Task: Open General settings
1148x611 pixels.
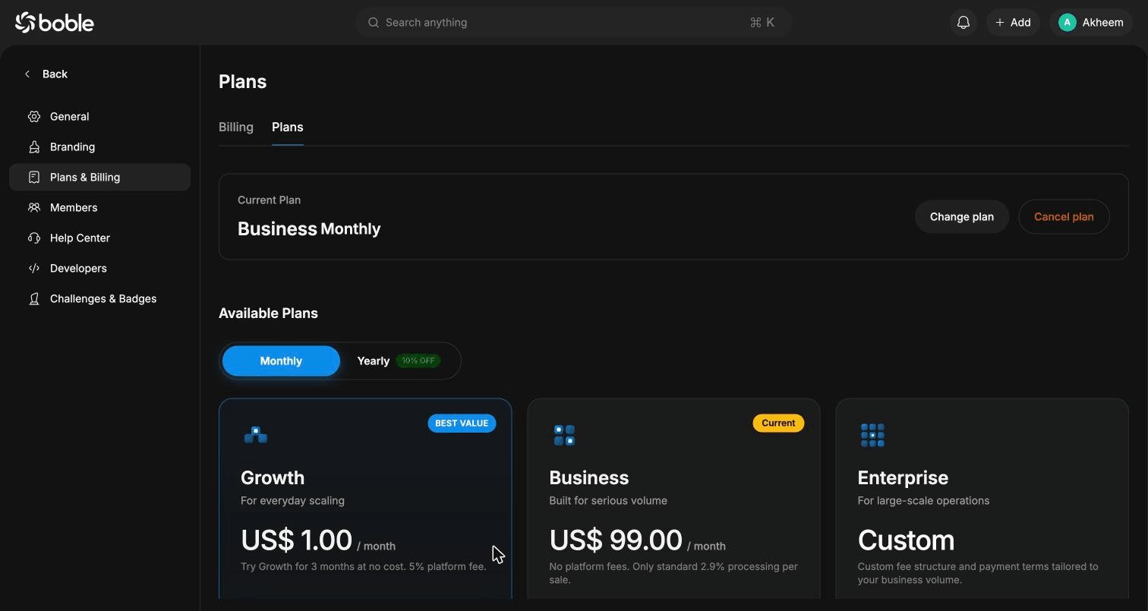Action: 99,116
